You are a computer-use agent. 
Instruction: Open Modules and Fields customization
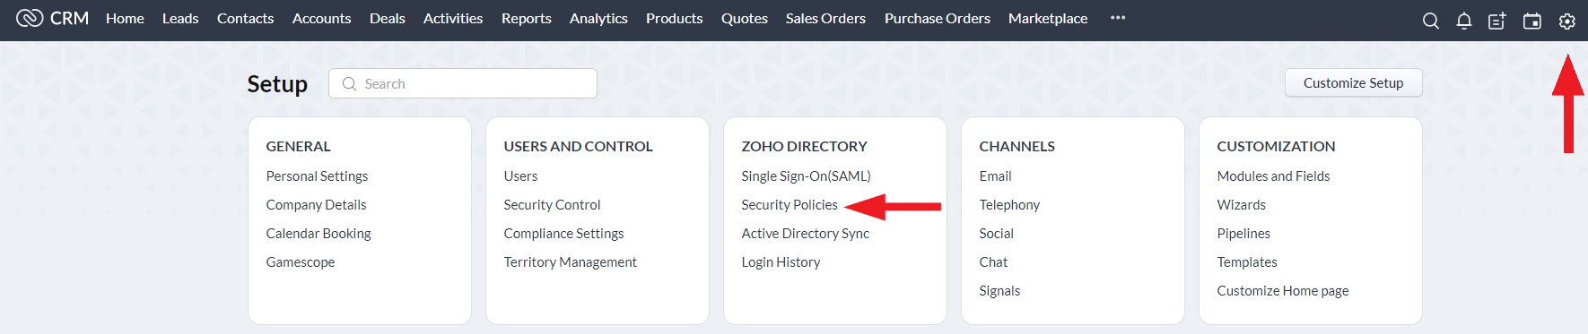pyautogui.click(x=1273, y=176)
